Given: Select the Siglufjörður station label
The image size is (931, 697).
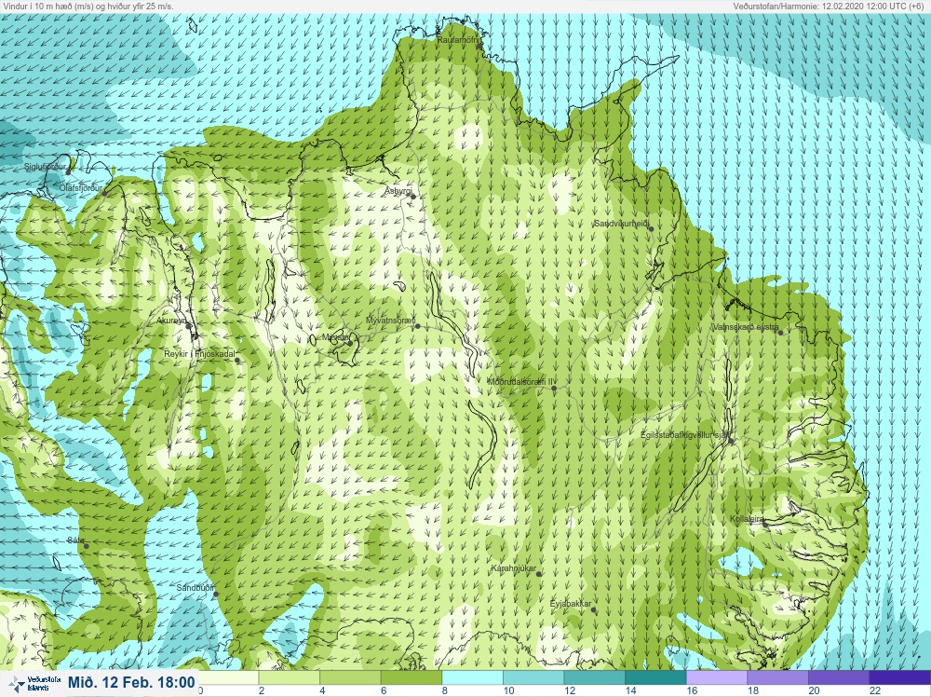Looking at the screenshot, I should coord(45,167).
